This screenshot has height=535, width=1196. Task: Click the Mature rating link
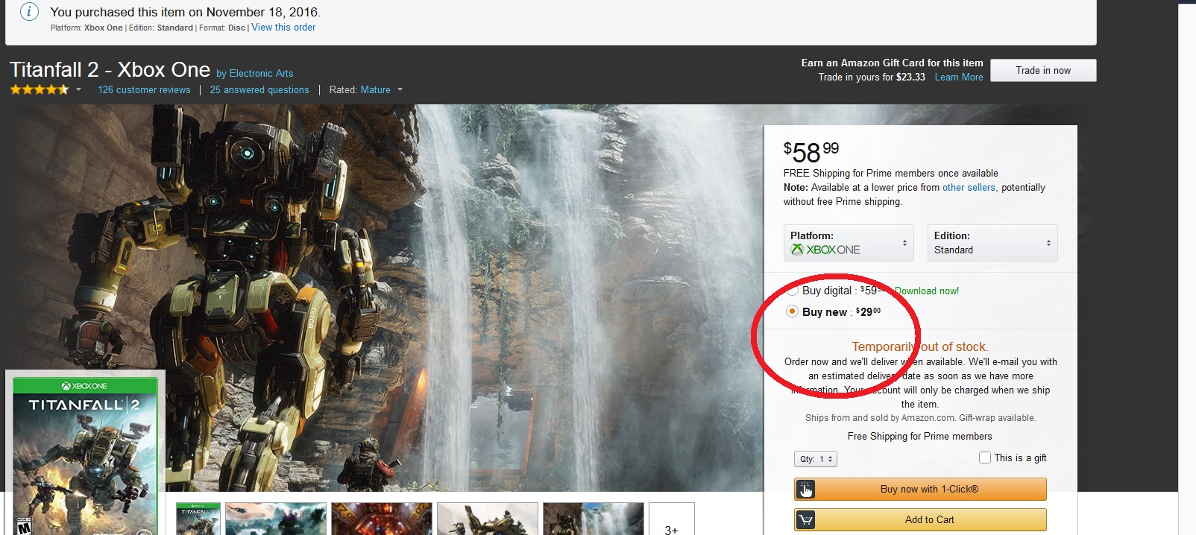(376, 89)
